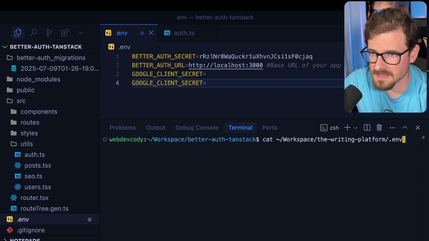Screen dimensions: 429x241
Task: Click the webcam video overlay thumbnail
Action: pos(385,57)
